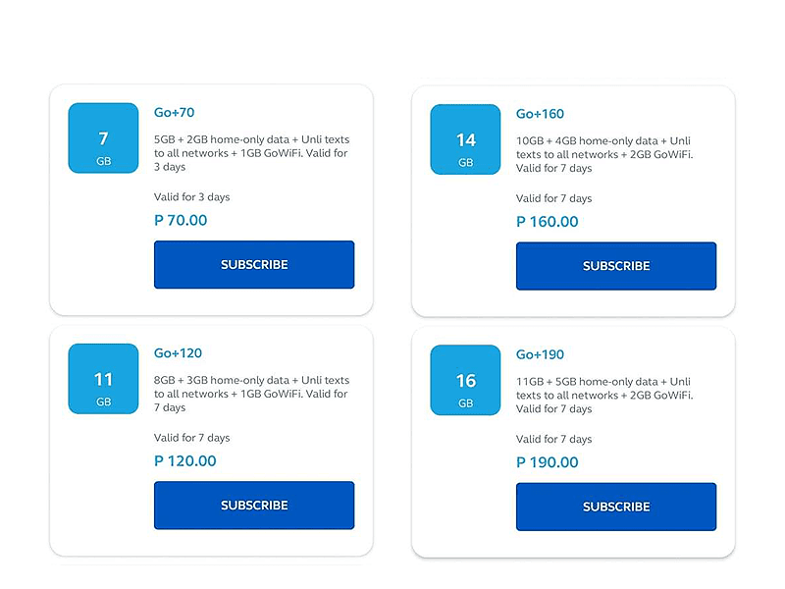
Task: Click the SUBSCRIBE button for Go+70
Action: [x=254, y=264]
